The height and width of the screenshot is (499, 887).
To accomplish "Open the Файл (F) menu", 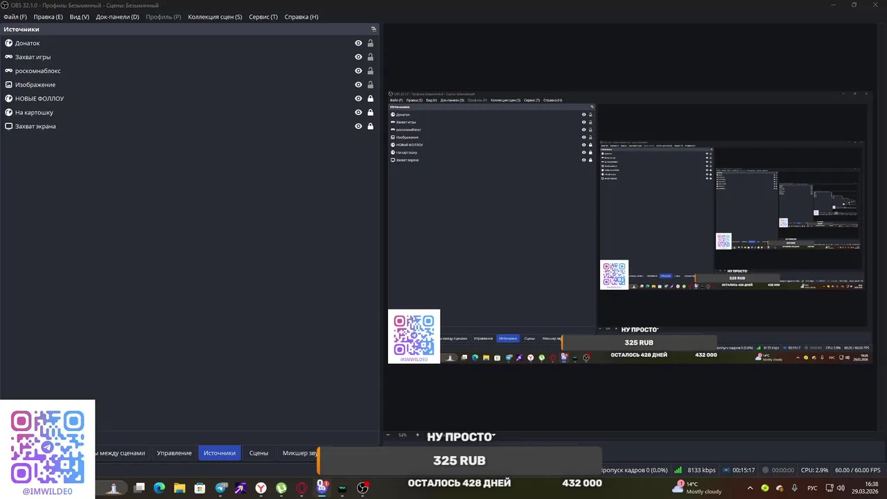I will click(15, 17).
